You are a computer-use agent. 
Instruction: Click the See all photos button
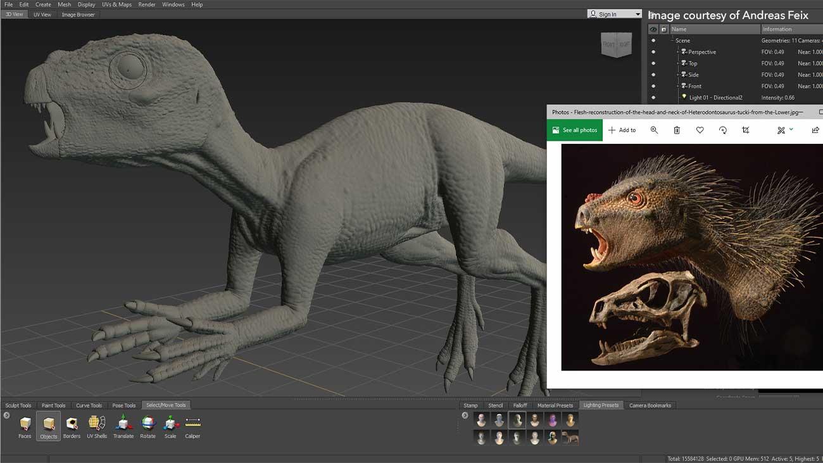(575, 130)
